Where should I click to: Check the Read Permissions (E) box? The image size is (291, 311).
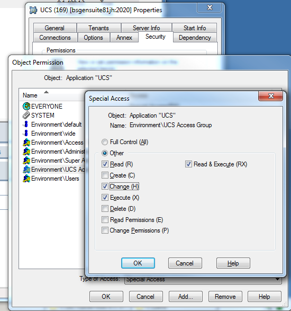click(105, 220)
